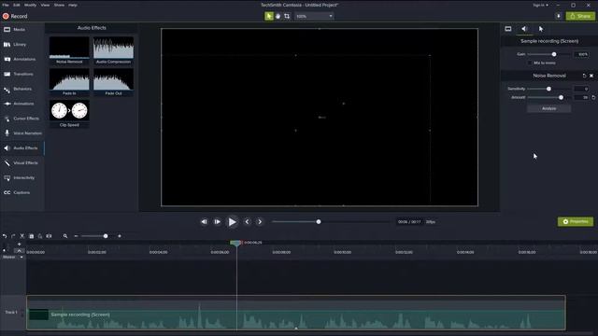Screen dimensions: 598x336
Task: Select the Fade Out effect
Action: (113, 81)
